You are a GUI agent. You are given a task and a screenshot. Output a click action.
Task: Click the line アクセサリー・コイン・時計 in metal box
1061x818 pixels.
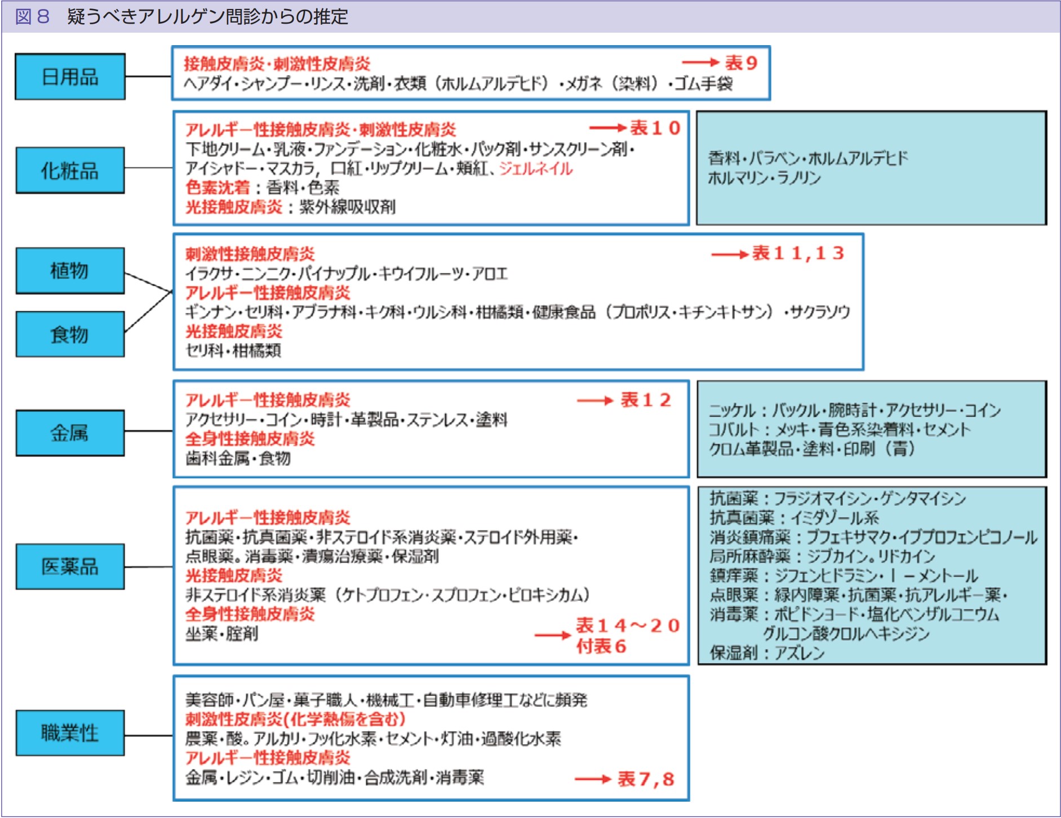[x=347, y=420]
